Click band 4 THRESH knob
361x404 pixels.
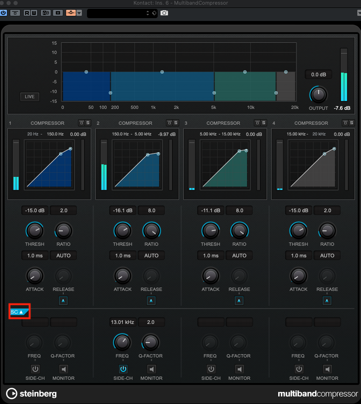[x=299, y=230]
